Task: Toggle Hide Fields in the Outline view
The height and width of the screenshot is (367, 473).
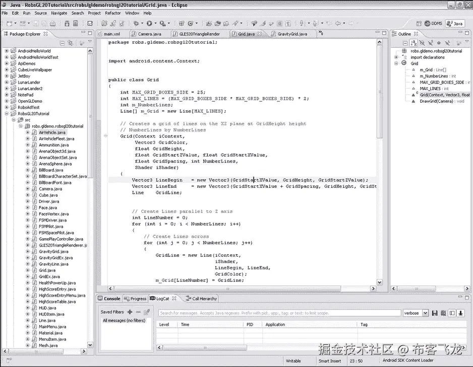Action: [x=422, y=43]
